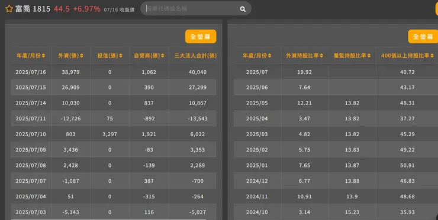Click 07/16 收盤價 label
The height and width of the screenshot is (220, 438).
(119, 10)
